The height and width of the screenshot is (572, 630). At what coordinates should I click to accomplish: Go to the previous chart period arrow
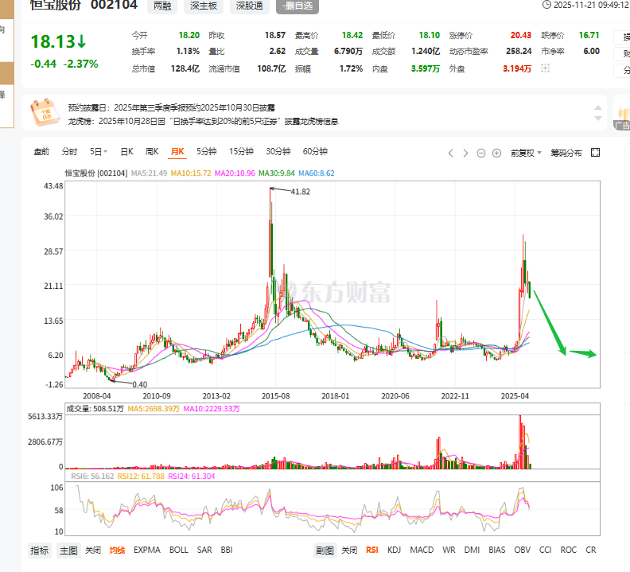click(x=450, y=154)
